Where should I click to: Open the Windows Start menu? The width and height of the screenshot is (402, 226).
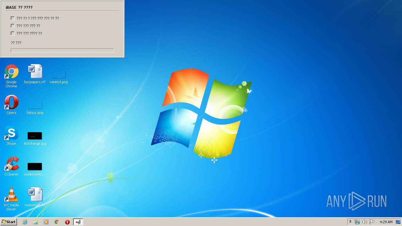coord(8,222)
